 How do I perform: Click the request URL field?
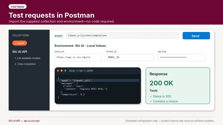point(122,36)
